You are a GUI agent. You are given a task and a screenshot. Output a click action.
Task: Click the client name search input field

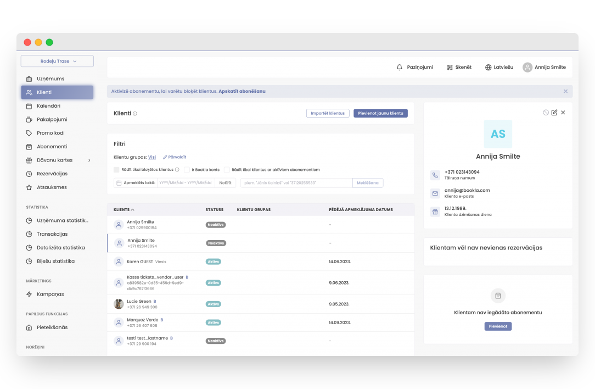point(296,183)
